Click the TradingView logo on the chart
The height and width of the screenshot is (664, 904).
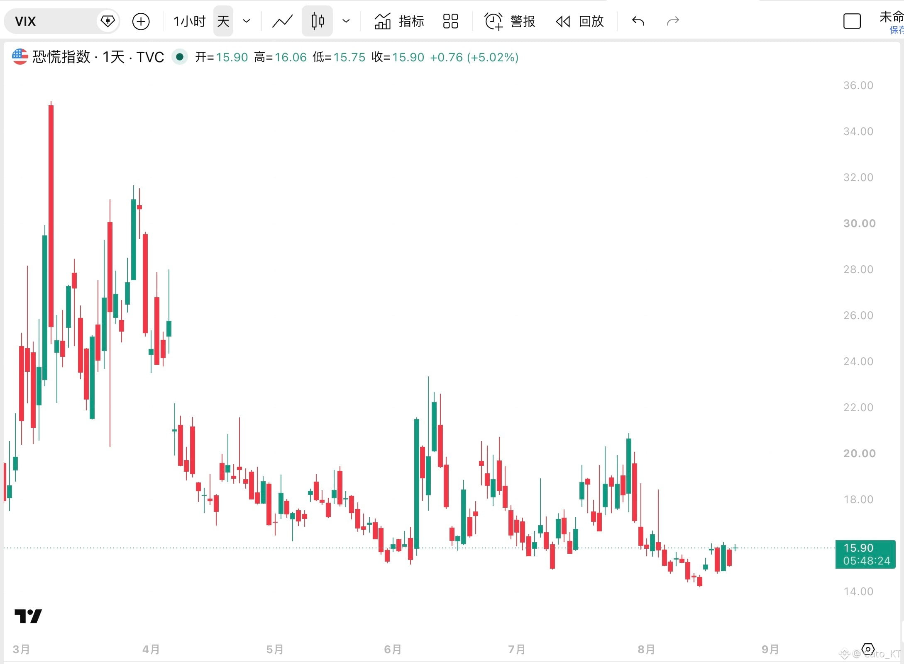click(x=28, y=616)
